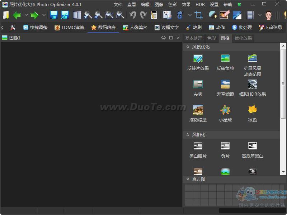Click the image resize toolbar icon
287x215 pixels.
[x=167, y=15]
